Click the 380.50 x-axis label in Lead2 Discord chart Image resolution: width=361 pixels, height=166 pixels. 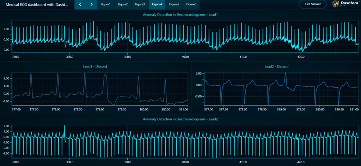click(x=339, y=109)
